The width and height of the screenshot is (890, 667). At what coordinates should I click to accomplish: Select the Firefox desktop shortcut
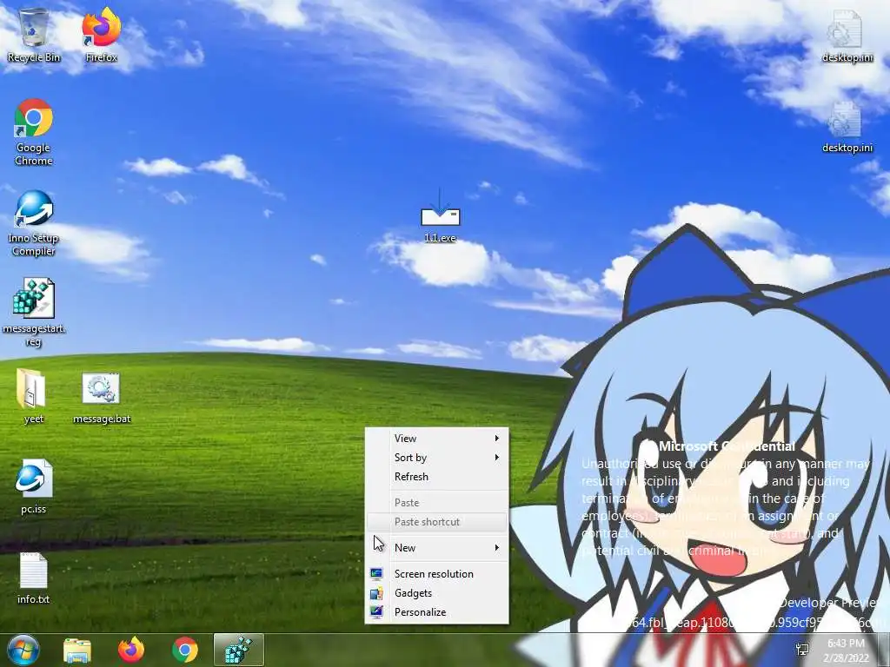[x=101, y=35]
